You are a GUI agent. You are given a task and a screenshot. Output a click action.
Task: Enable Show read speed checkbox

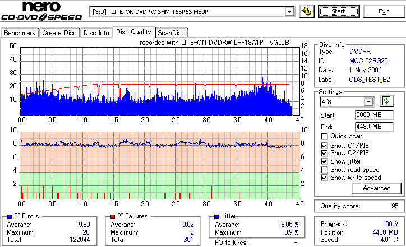click(324, 170)
